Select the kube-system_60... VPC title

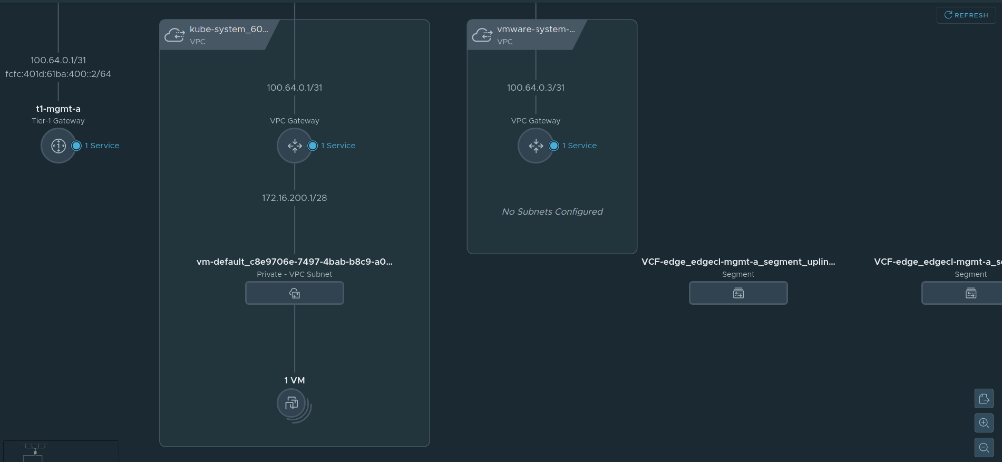[x=229, y=30]
